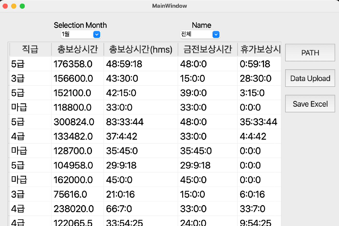The width and height of the screenshot is (339, 226).
Task: Open the Name dropdown showing 전체
Action: click(200, 34)
